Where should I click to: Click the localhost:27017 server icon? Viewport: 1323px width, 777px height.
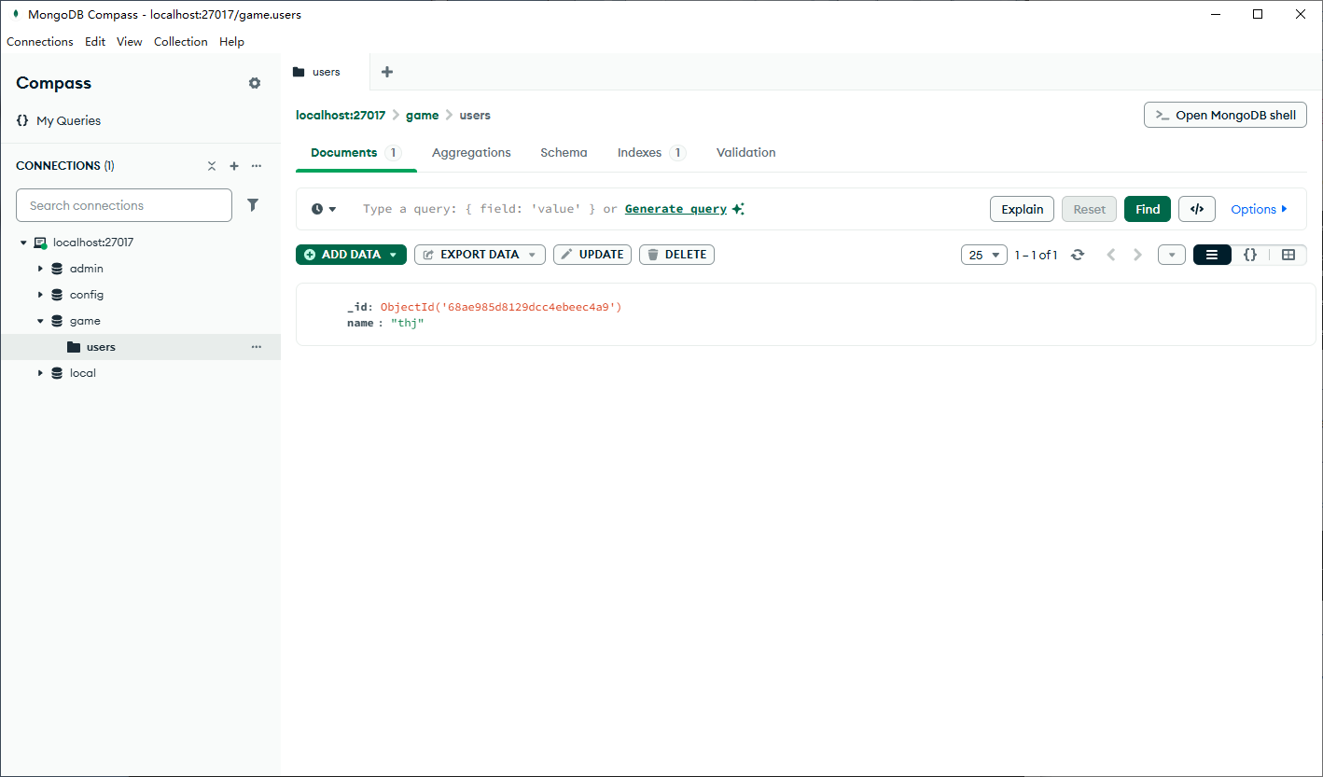tap(40, 243)
